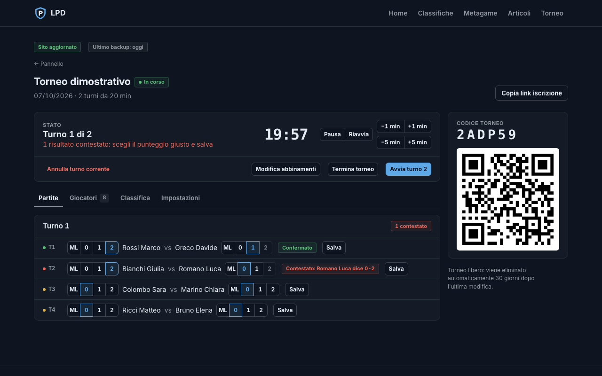This screenshot has height=376, width=602.
Task: Open Metagame in the top navigation
Action: pyautogui.click(x=480, y=13)
